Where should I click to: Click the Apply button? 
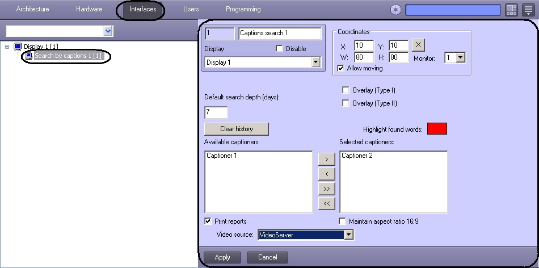(222, 257)
